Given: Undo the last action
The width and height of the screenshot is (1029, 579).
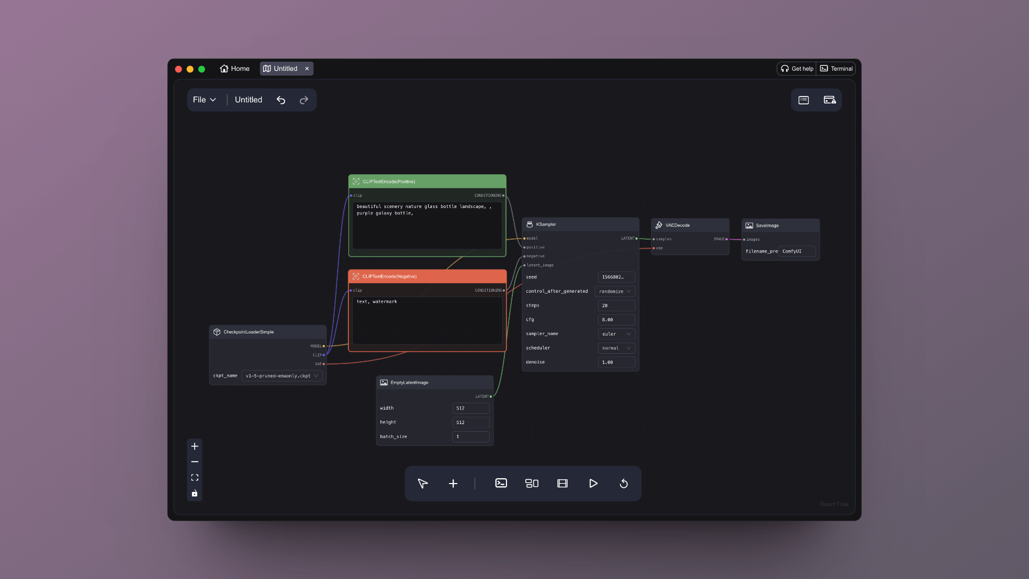Looking at the screenshot, I should pyautogui.click(x=281, y=100).
